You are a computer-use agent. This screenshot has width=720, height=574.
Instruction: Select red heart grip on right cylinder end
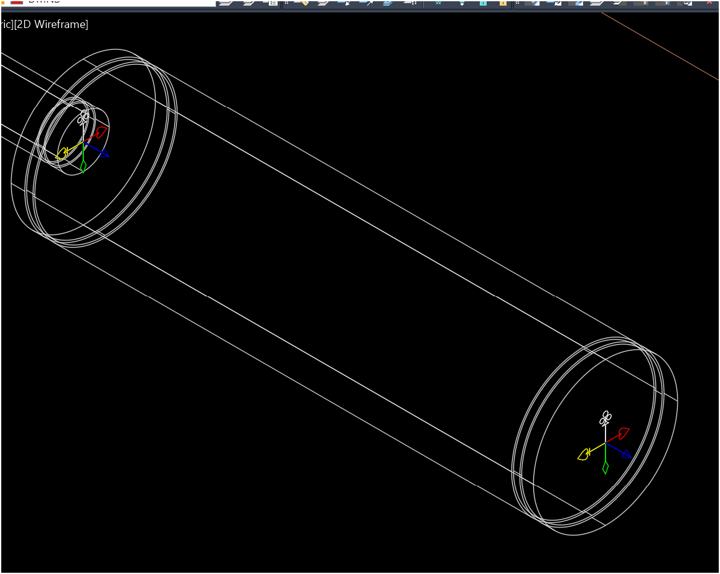coord(622,433)
